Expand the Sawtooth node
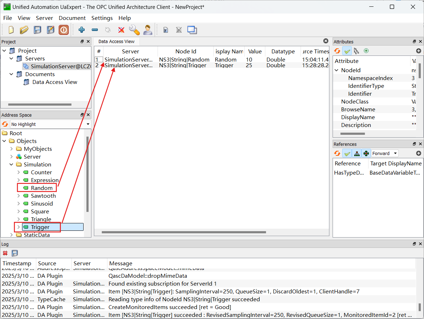Image resolution: width=424 pixels, height=319 pixels. 18,196
